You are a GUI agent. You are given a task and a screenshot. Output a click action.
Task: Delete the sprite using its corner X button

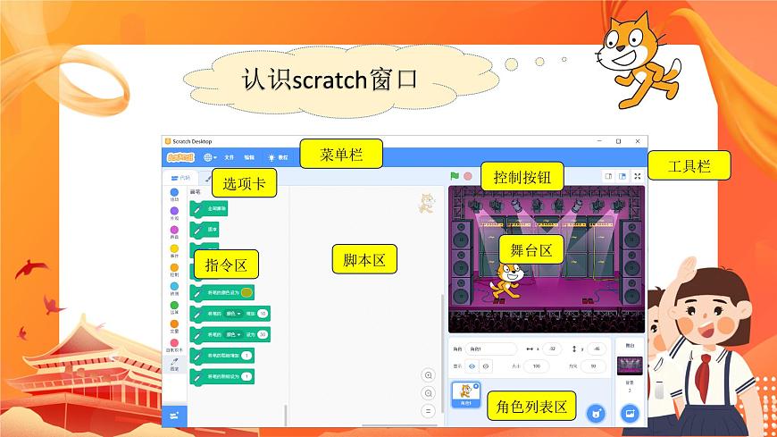[476, 385]
